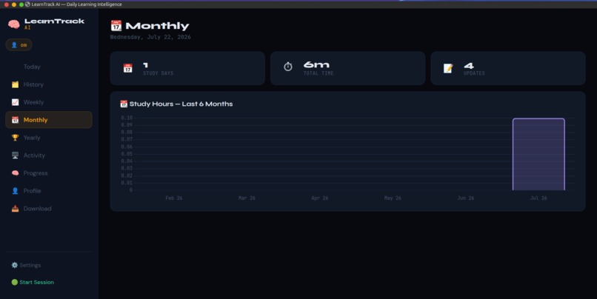This screenshot has width=597, height=299.
Task: Click the calendar icon beside the Monthly heading
Action: tap(116, 25)
